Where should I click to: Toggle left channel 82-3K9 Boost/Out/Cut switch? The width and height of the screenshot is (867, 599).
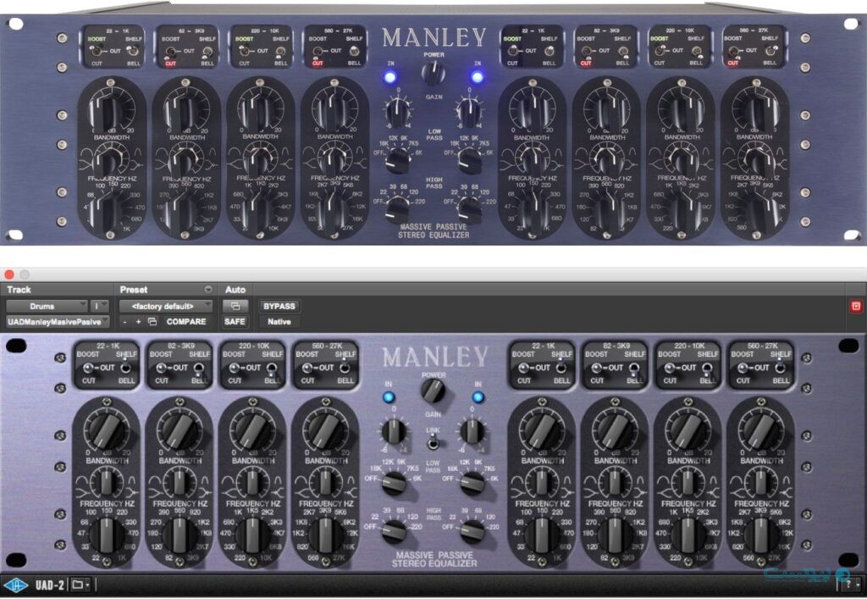pyautogui.click(x=160, y=368)
